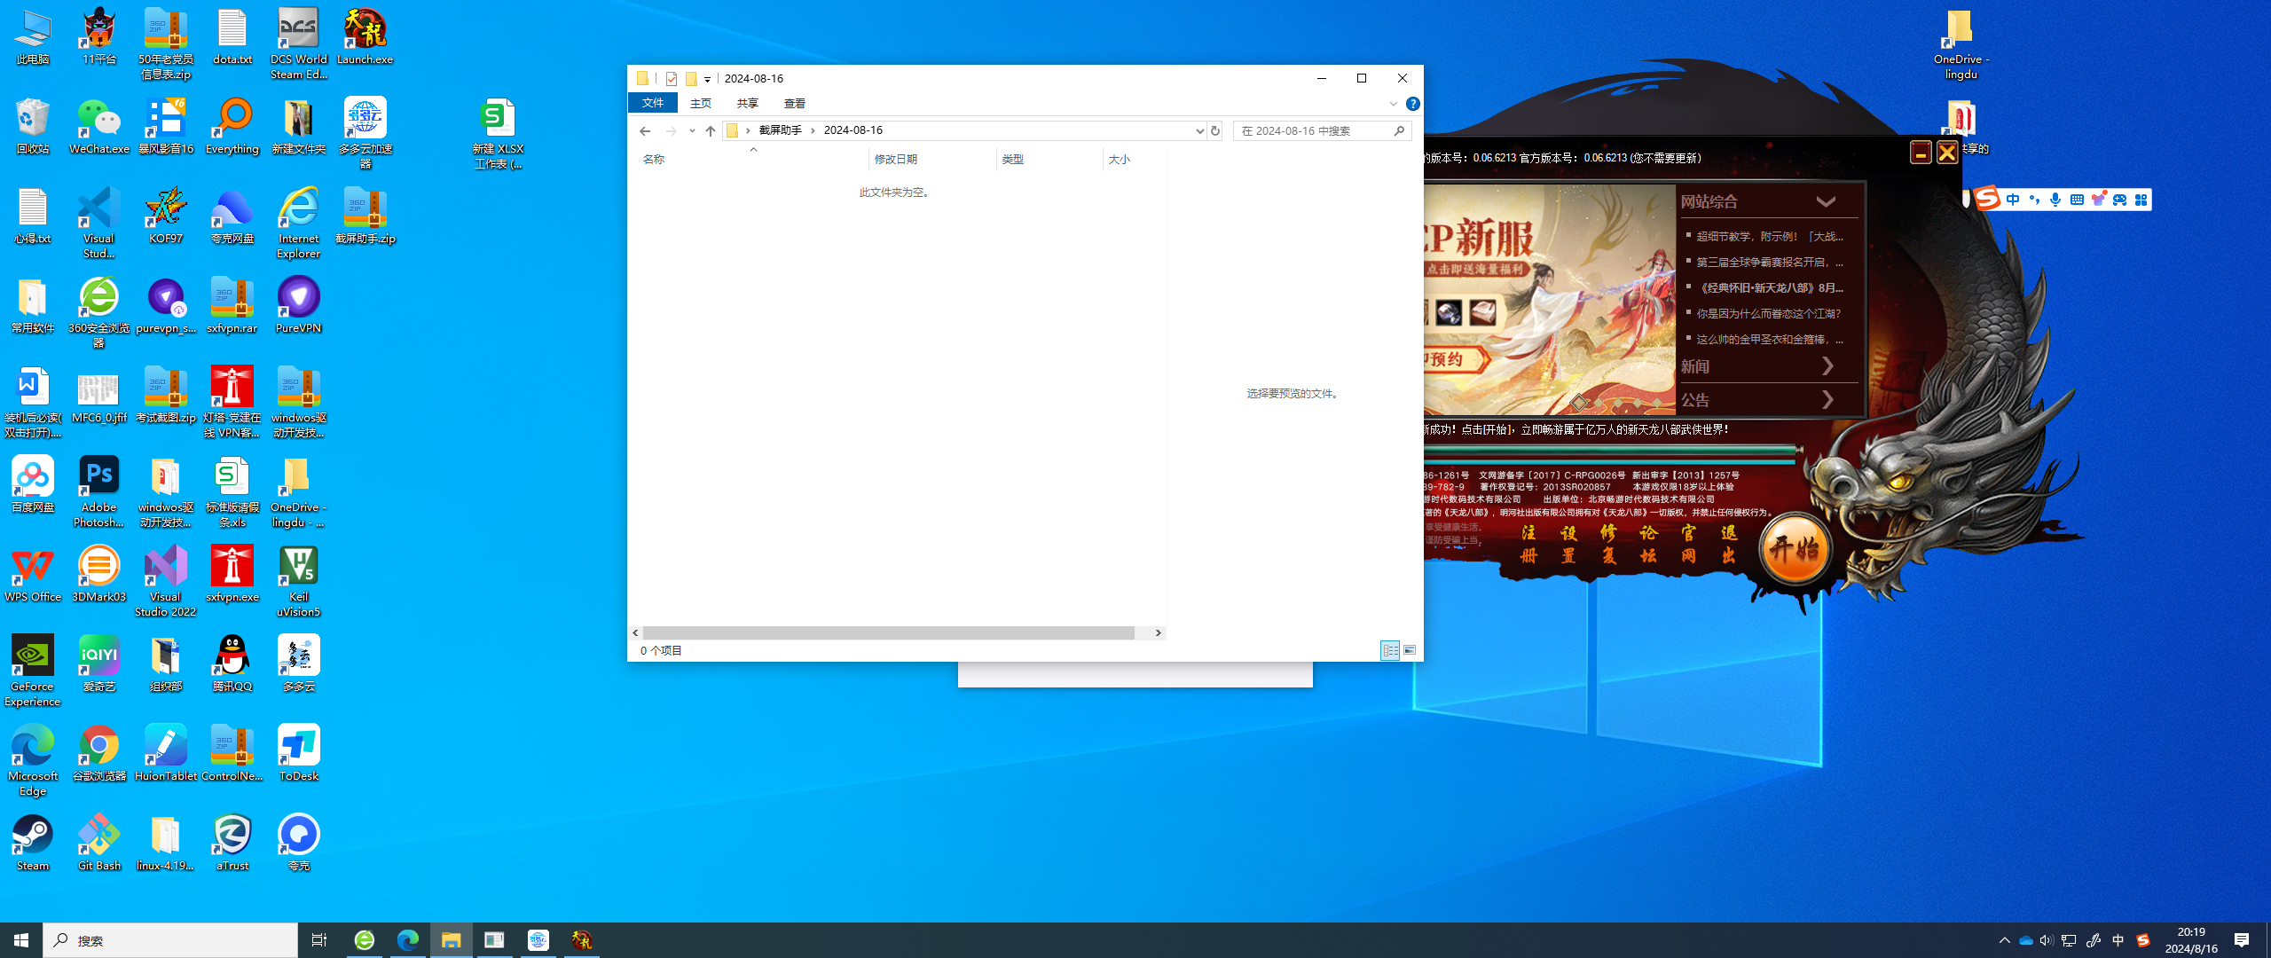Select the Steam desktop icon

point(33,844)
